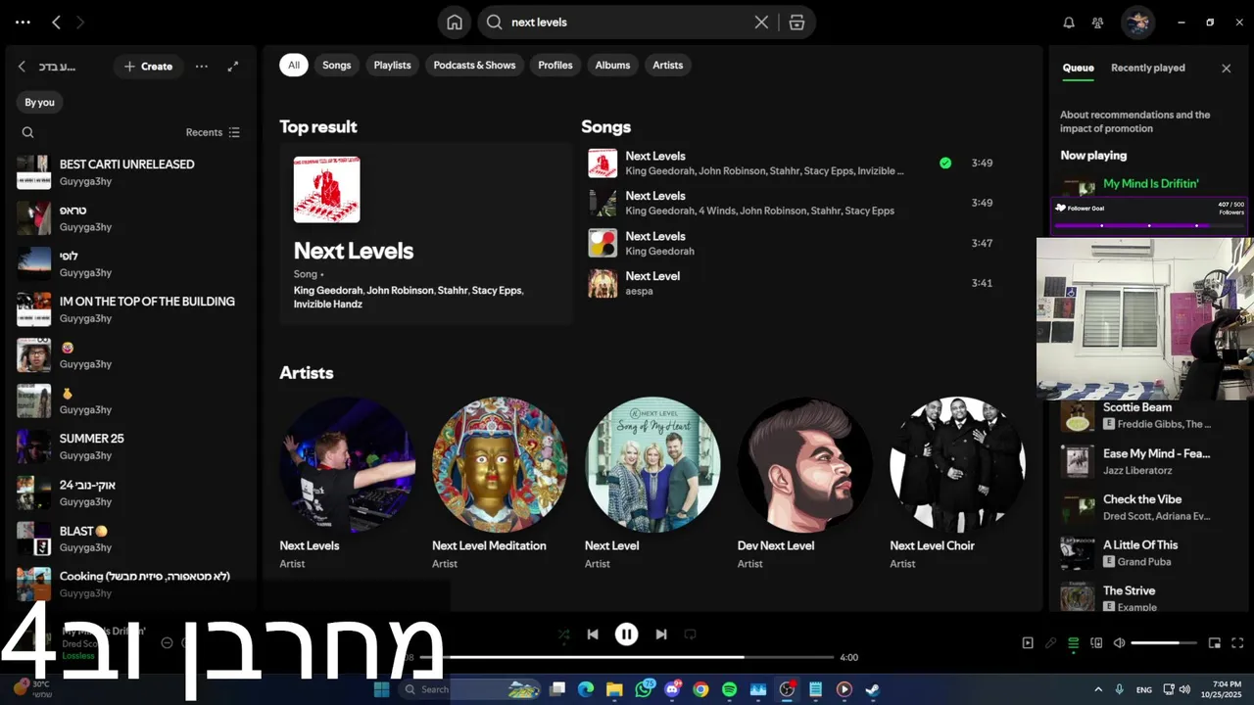Open the Create playlist menu
The image size is (1254, 705).
149,67
